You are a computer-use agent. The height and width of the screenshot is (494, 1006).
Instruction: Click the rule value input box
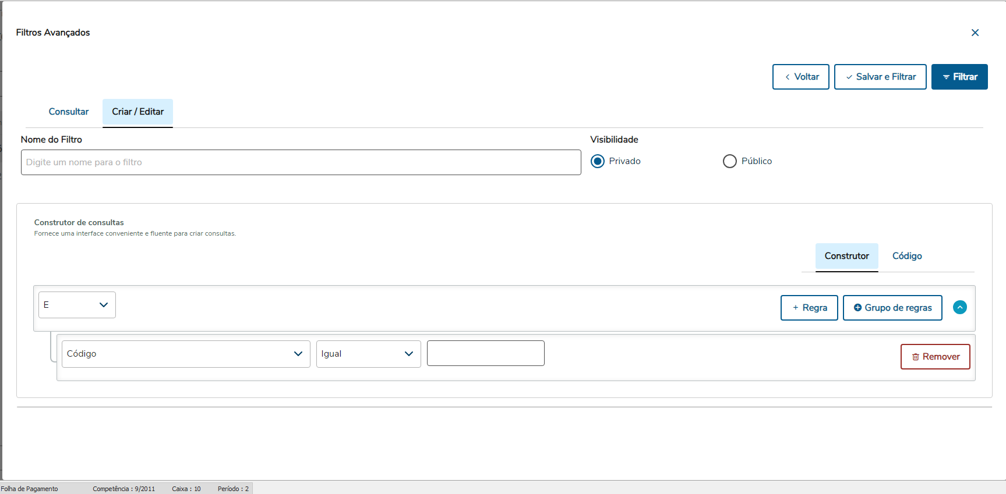[485, 353]
